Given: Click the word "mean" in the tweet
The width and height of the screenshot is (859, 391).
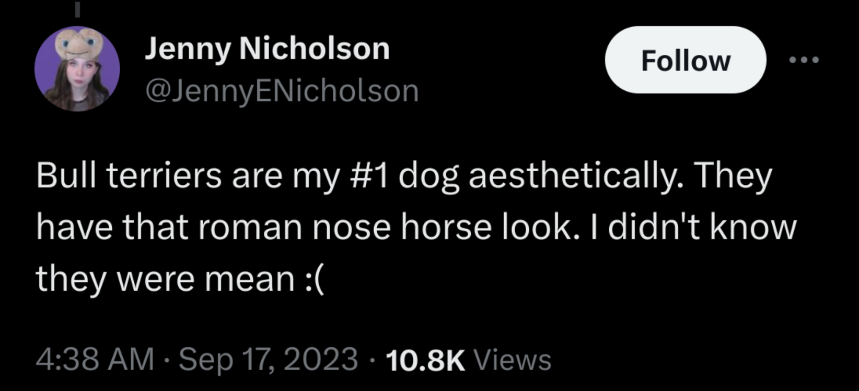Looking at the screenshot, I should (250, 280).
